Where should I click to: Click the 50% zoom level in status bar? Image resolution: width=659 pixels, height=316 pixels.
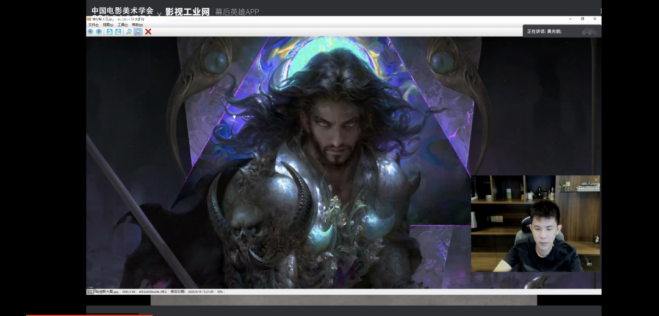click(x=220, y=292)
